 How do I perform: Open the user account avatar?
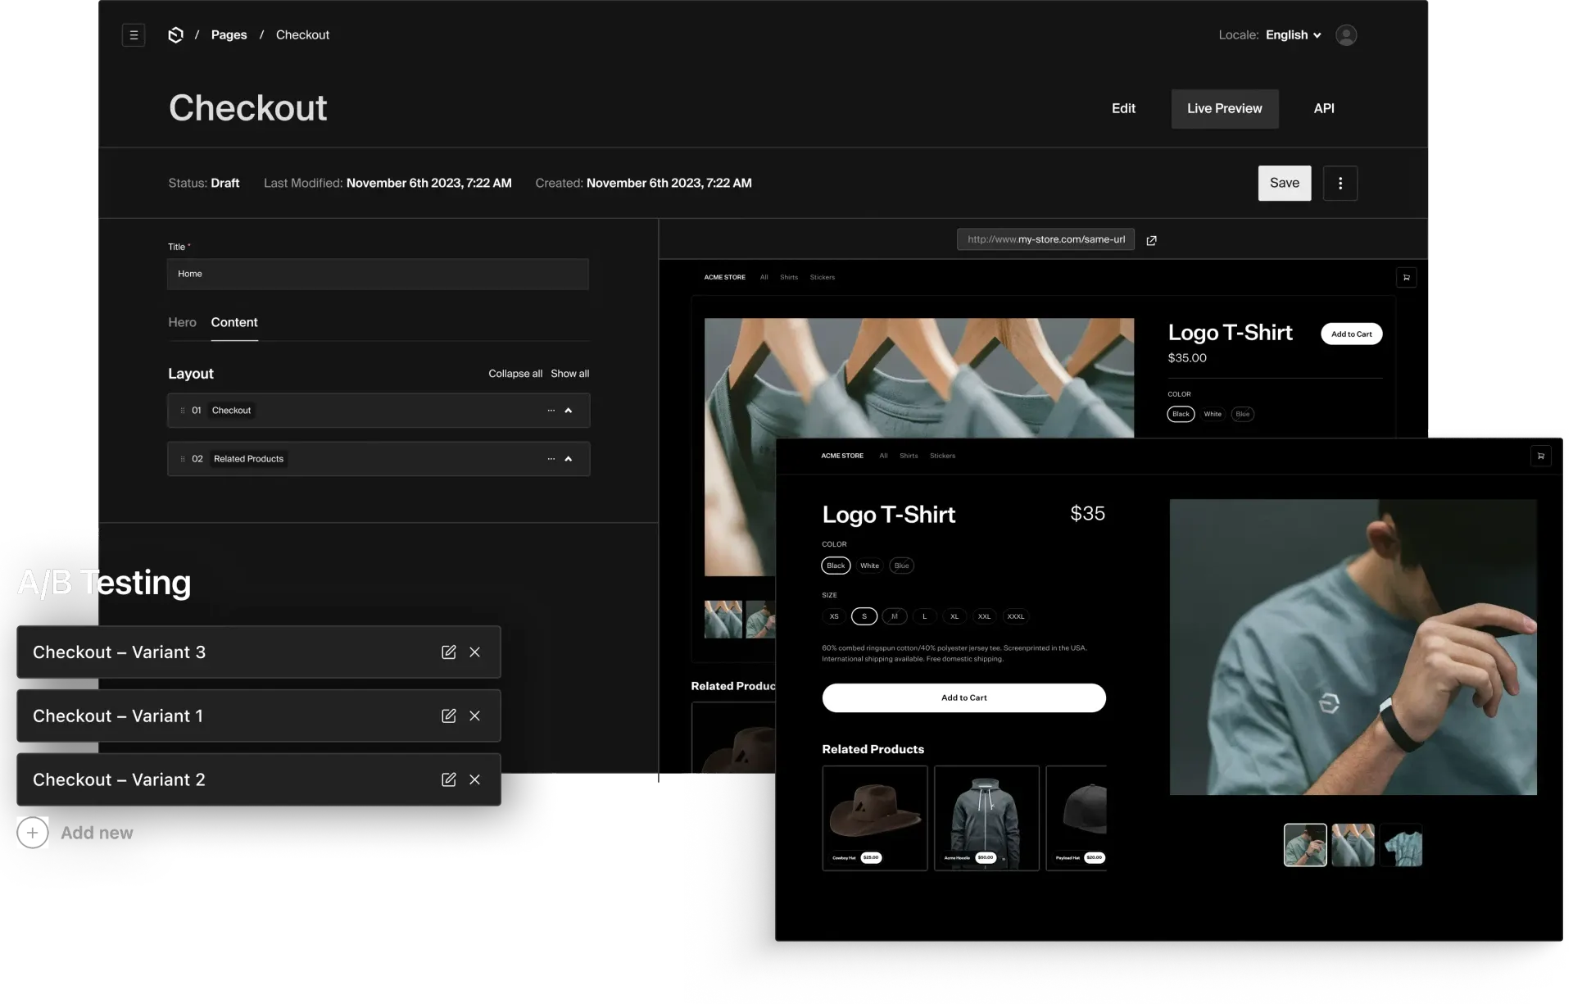tap(1346, 35)
